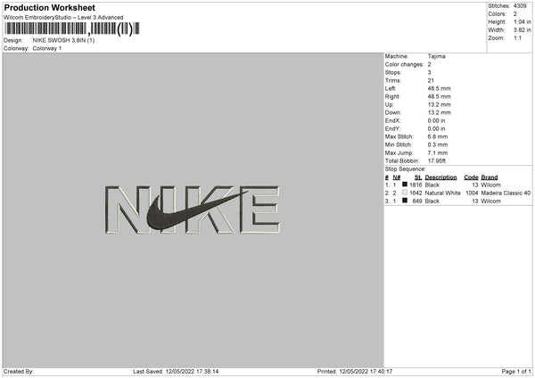Click the Max Stitch value '6.8 mm'
Image resolution: width=535 pixels, height=378 pixels.
438,136
